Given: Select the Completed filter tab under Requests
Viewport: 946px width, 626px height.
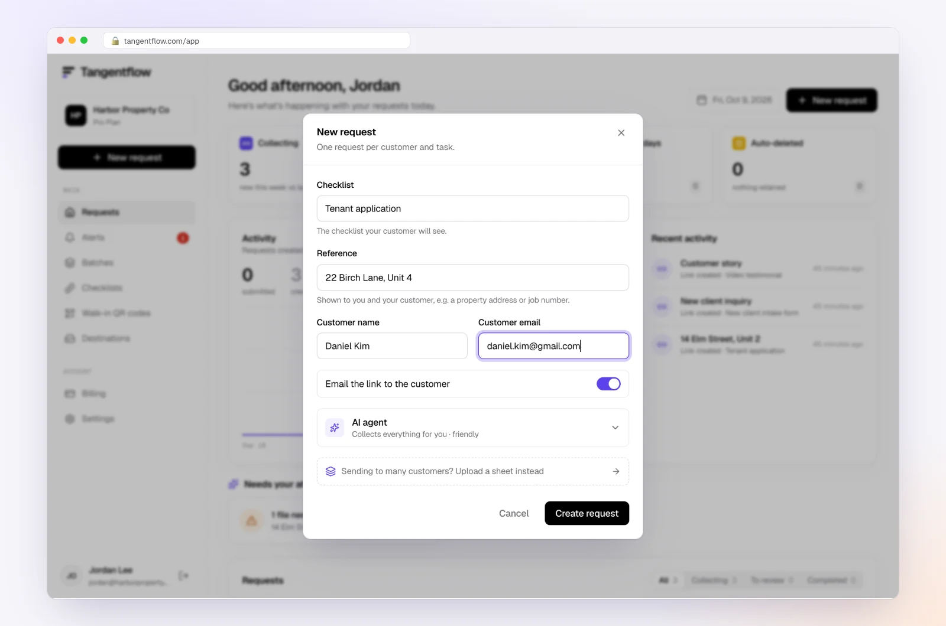Looking at the screenshot, I should click(x=831, y=581).
